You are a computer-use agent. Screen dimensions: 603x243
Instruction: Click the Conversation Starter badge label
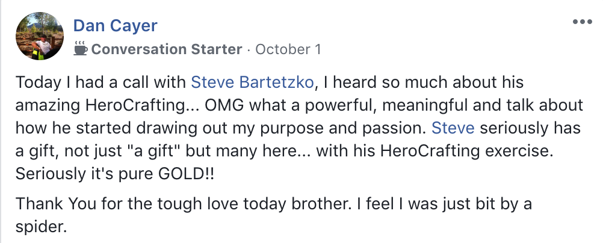[x=166, y=49]
